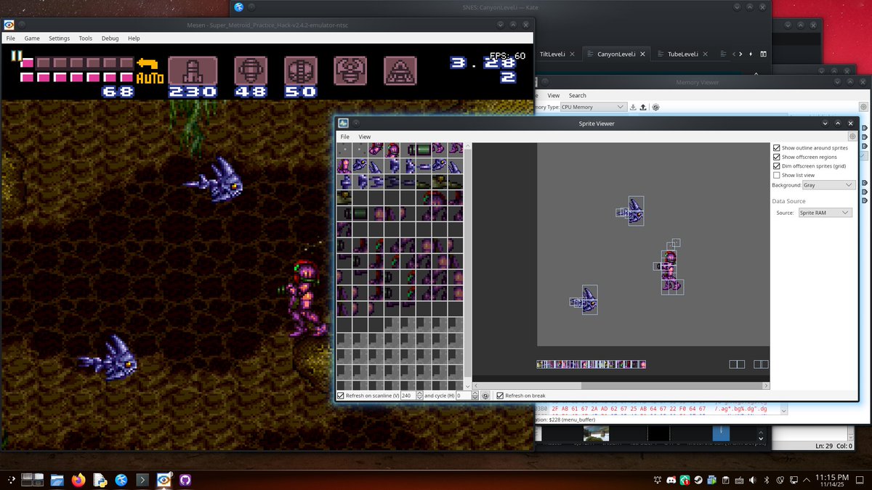Expand hidden system tray icons arrow
Image resolution: width=872 pixels, height=490 pixels.
(807, 480)
